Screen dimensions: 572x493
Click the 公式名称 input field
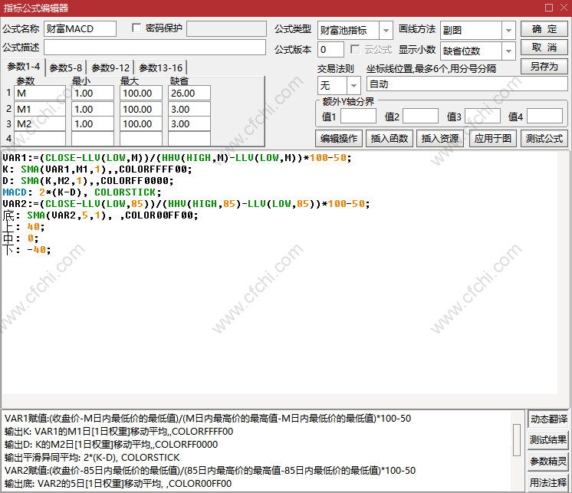pos(81,29)
